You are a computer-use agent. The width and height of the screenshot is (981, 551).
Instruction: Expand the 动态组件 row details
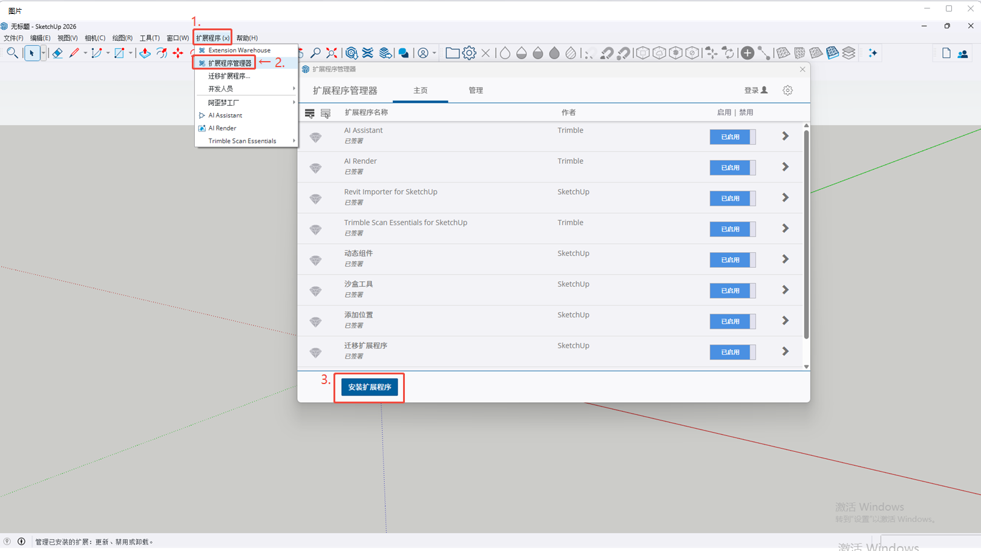click(786, 259)
